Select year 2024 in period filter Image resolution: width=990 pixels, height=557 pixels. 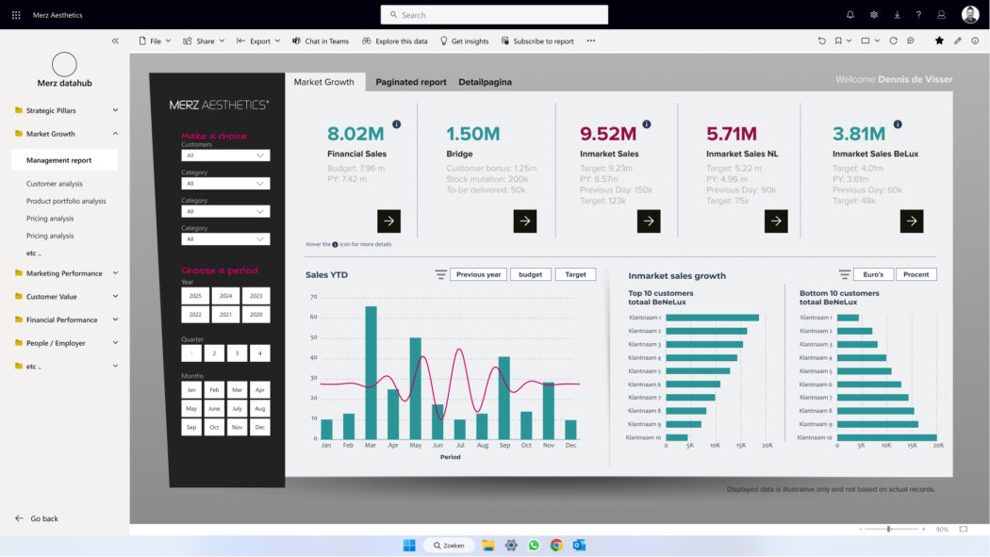tap(225, 296)
